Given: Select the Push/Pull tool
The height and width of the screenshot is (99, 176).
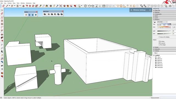Looking at the screenshot, I should (x=23, y=6).
